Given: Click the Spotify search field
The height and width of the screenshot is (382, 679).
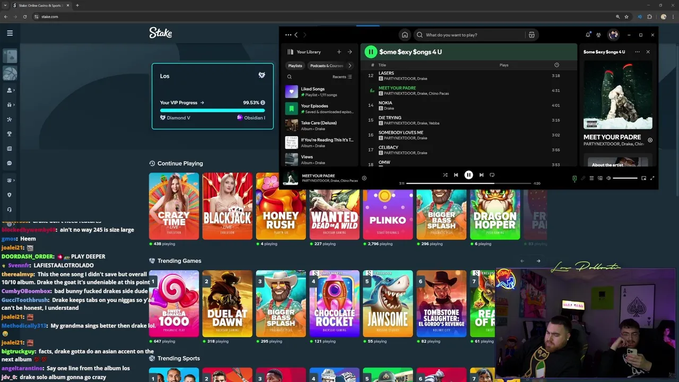Looking at the screenshot, I should (x=469, y=35).
